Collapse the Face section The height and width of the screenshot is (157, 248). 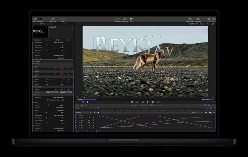(x=34, y=66)
